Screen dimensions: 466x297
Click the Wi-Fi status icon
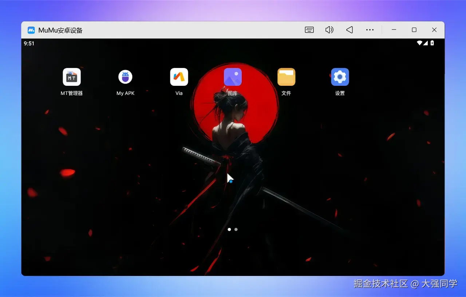[420, 43]
